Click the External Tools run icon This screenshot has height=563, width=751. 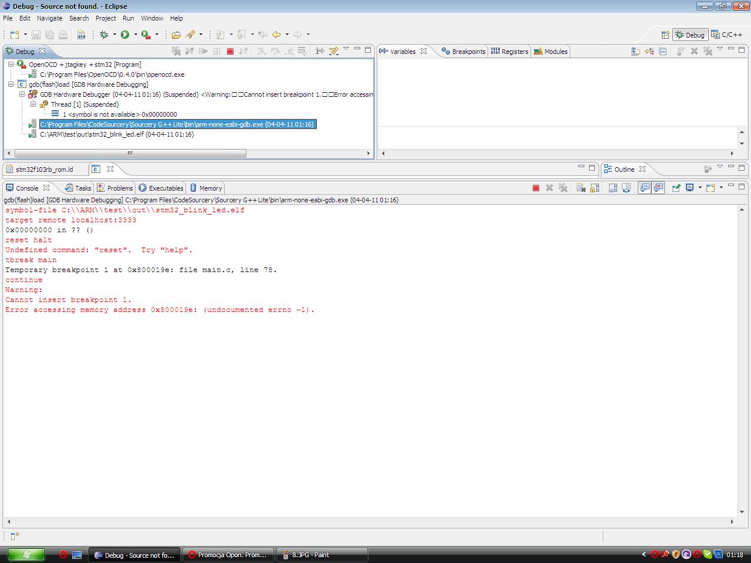146,35
